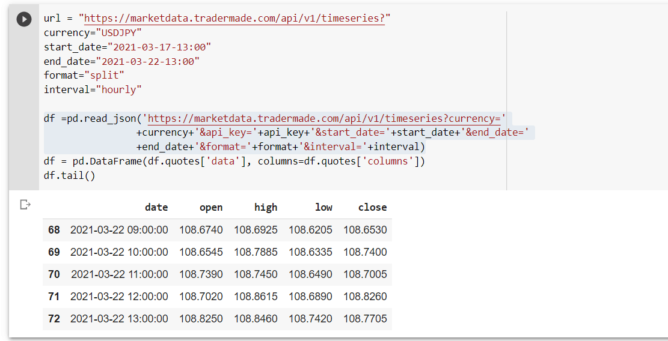
Task: Click close value 108.8260 in row 71
Action: pos(365,297)
